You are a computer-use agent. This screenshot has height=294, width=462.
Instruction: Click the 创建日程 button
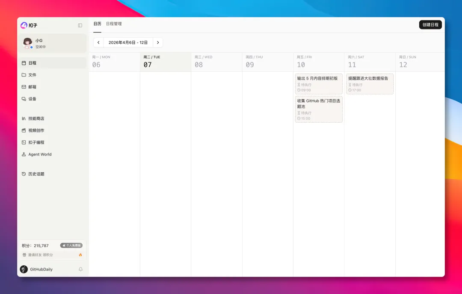(430, 24)
